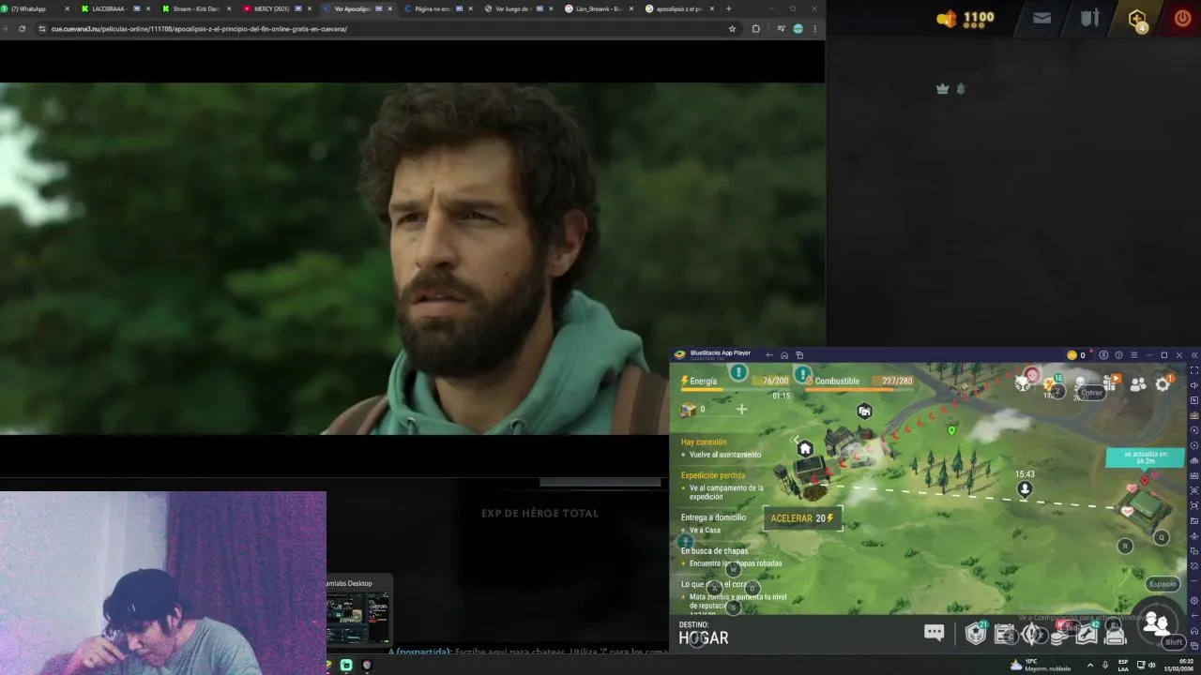
Task: Open the mail envelope icon in top game bar
Action: [x=1041, y=18]
